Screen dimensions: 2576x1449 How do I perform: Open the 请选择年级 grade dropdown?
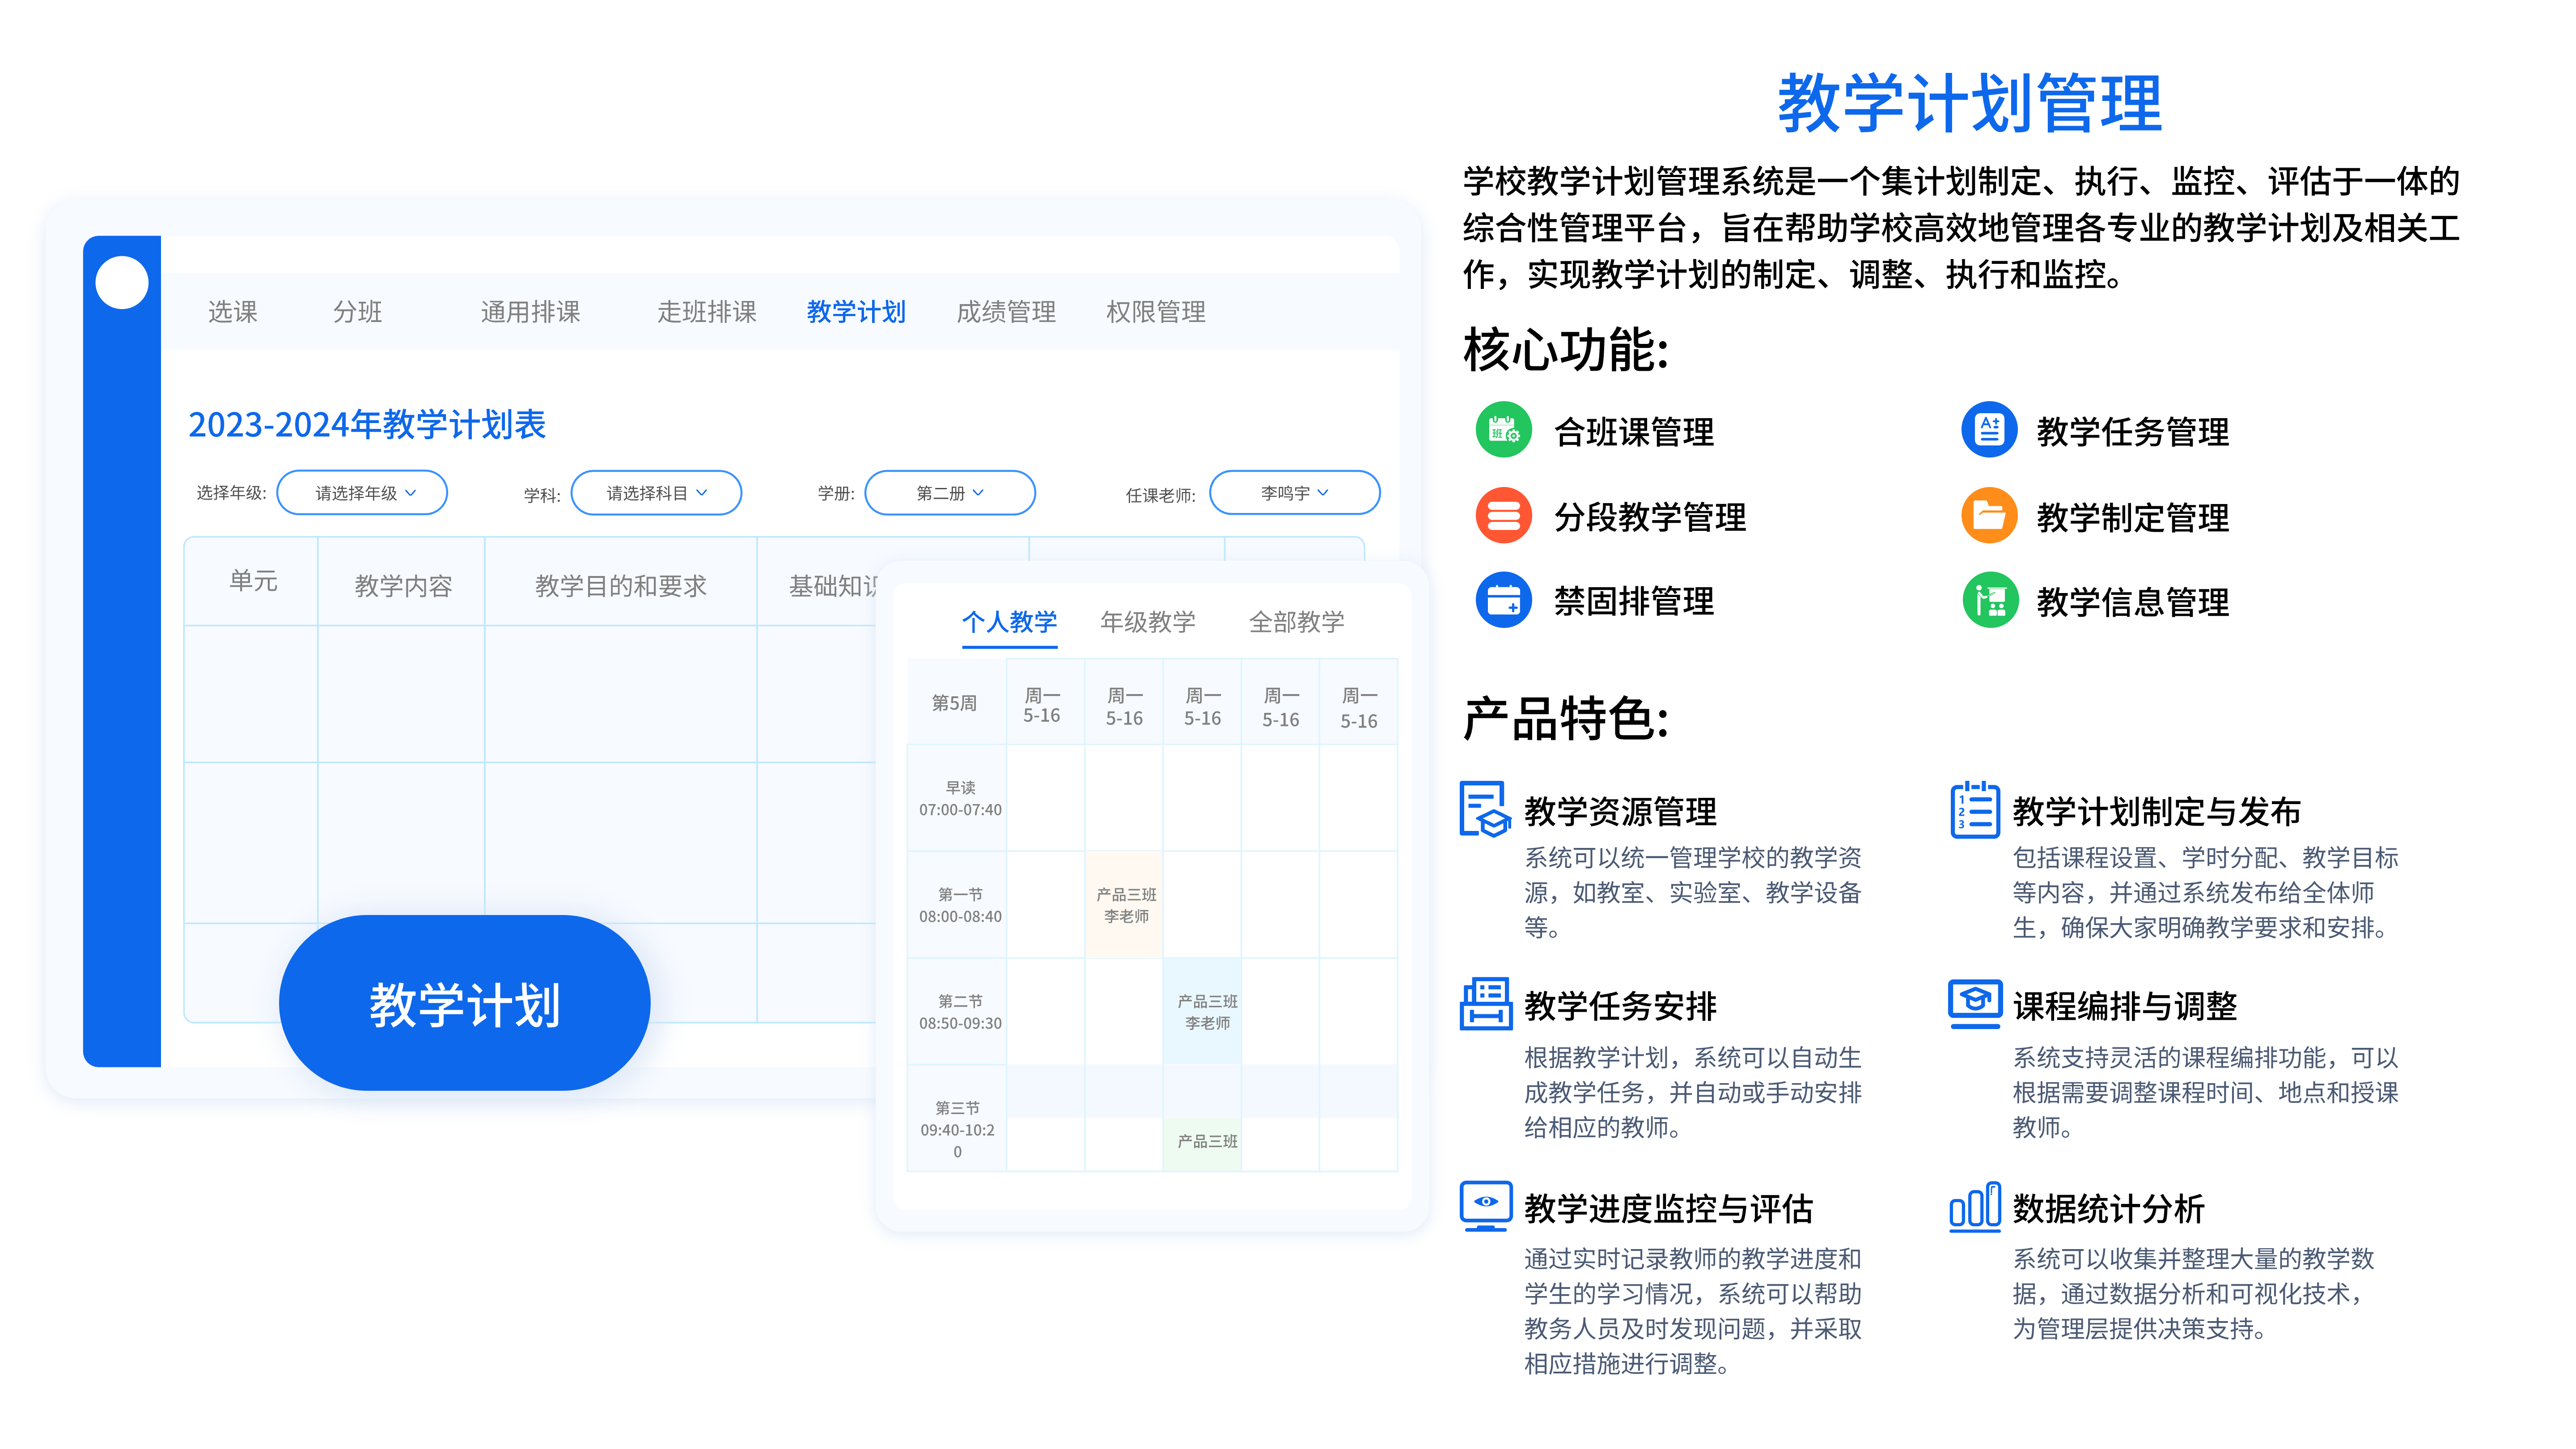(362, 493)
